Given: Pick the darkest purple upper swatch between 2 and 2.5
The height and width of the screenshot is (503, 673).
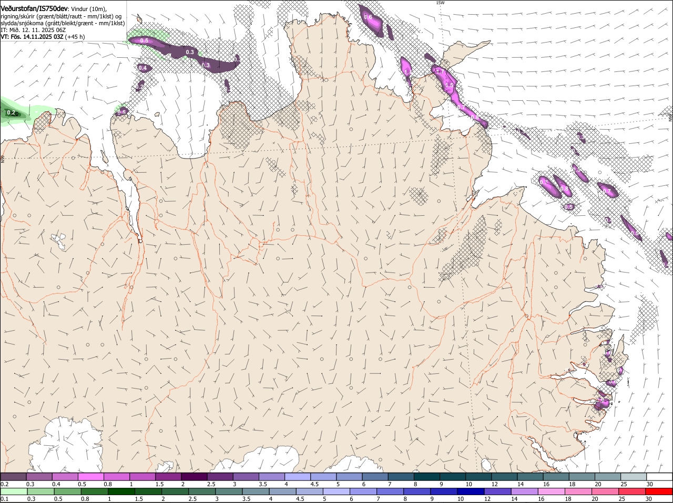Looking at the screenshot, I should tap(194, 477).
